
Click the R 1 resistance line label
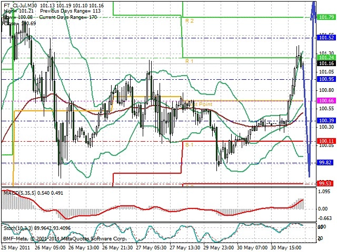tap(190, 61)
